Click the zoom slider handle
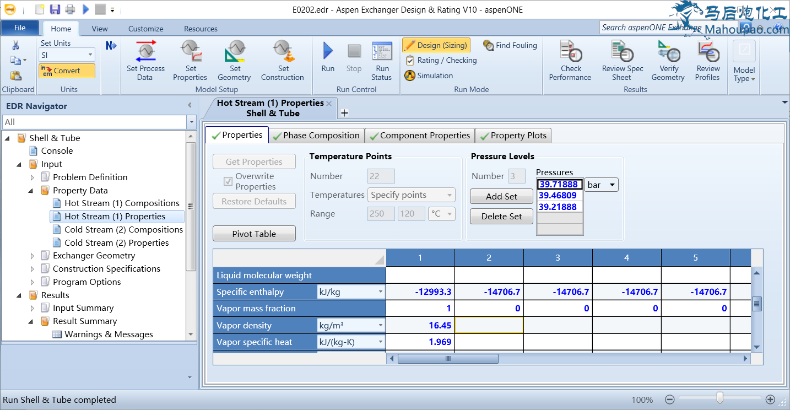 (x=719, y=398)
